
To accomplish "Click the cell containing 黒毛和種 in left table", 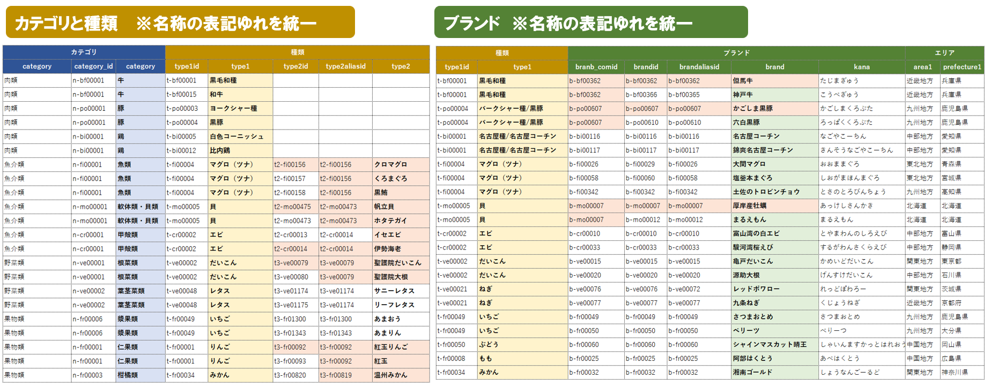I will click(240, 80).
